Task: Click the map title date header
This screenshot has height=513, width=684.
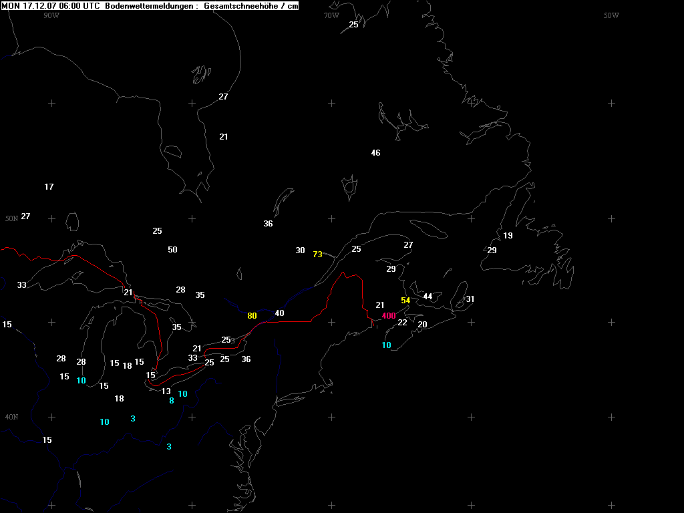Action: (150, 6)
